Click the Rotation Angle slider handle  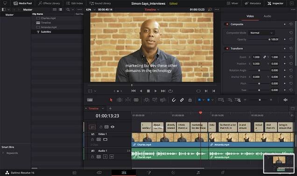click(x=259, y=70)
